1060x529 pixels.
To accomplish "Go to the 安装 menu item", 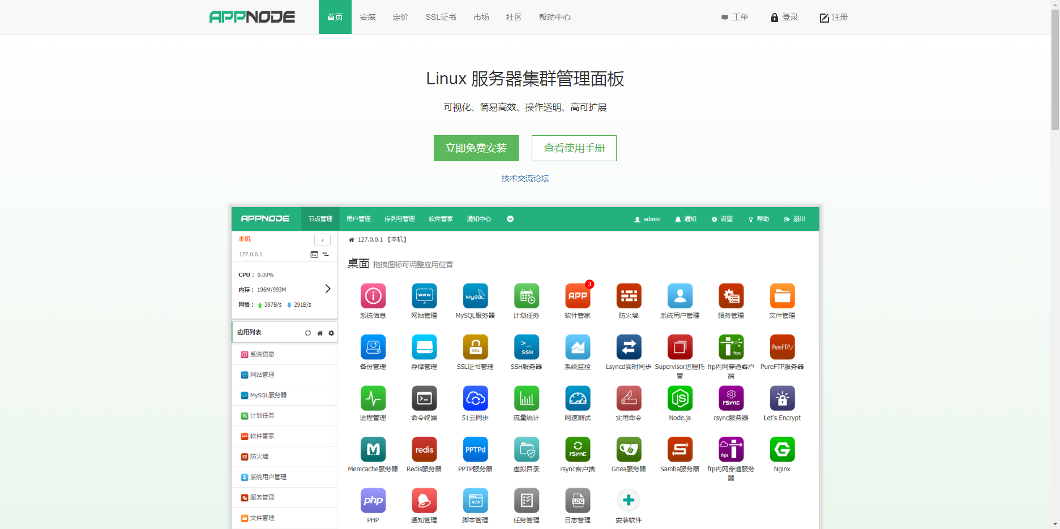I will coord(367,17).
